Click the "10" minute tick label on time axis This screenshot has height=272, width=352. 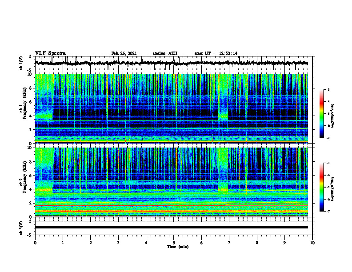point(312,243)
